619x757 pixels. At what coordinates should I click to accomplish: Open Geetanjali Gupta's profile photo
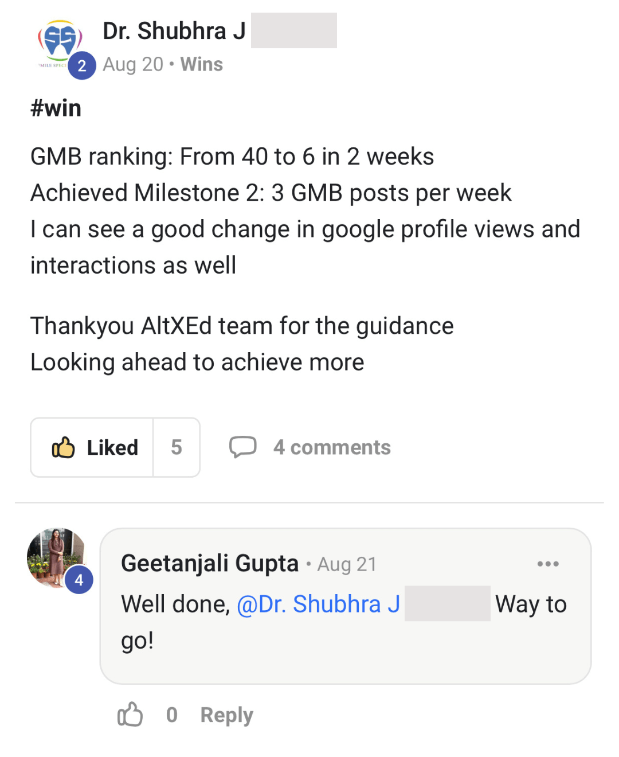pos(54,556)
